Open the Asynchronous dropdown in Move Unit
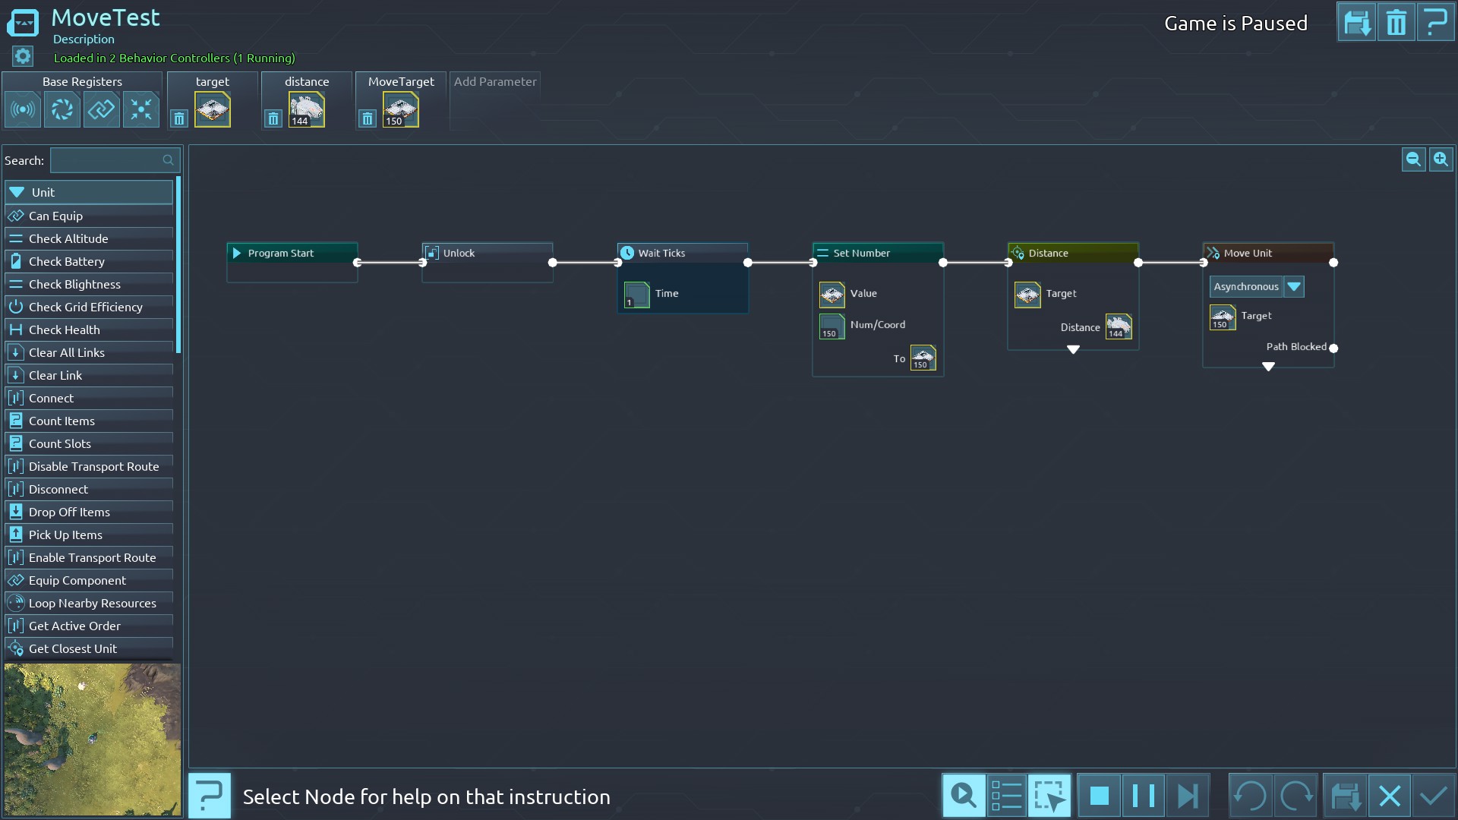The width and height of the screenshot is (1458, 820). pyautogui.click(x=1294, y=286)
